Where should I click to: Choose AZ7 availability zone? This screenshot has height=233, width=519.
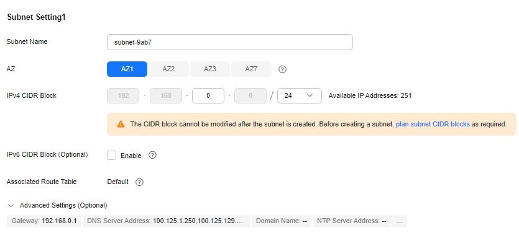pos(251,69)
